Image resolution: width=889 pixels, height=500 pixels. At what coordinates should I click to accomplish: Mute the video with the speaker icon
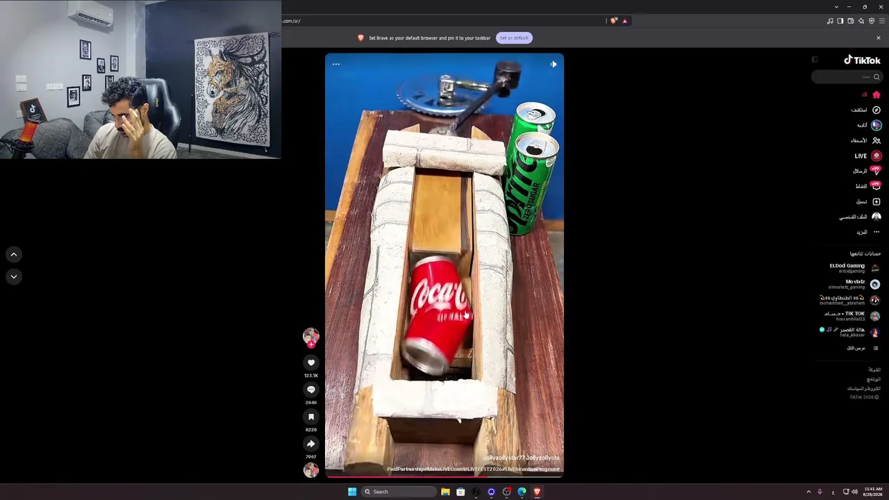[x=554, y=64]
